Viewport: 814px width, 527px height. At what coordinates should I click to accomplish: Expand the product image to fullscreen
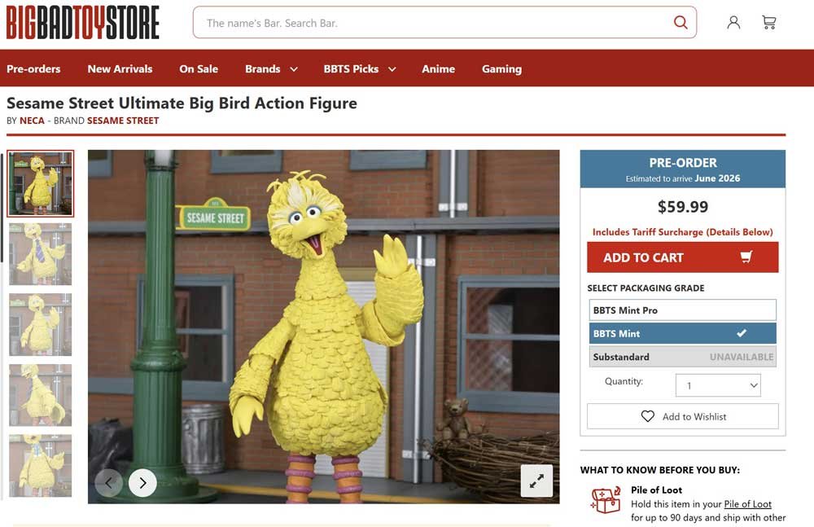536,481
